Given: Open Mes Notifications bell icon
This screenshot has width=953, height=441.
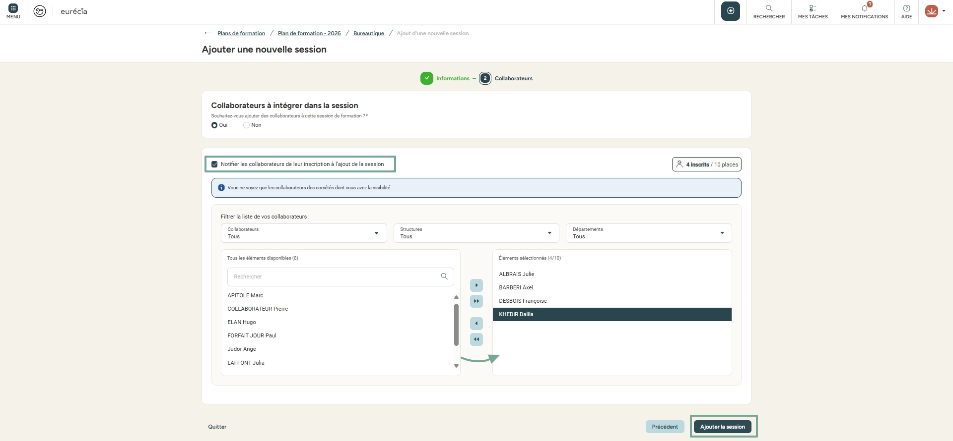Looking at the screenshot, I should click(864, 9).
